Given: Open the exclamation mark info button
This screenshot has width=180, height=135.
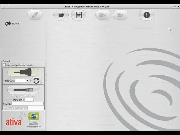Looking at the screenshot, I should point(147,15).
